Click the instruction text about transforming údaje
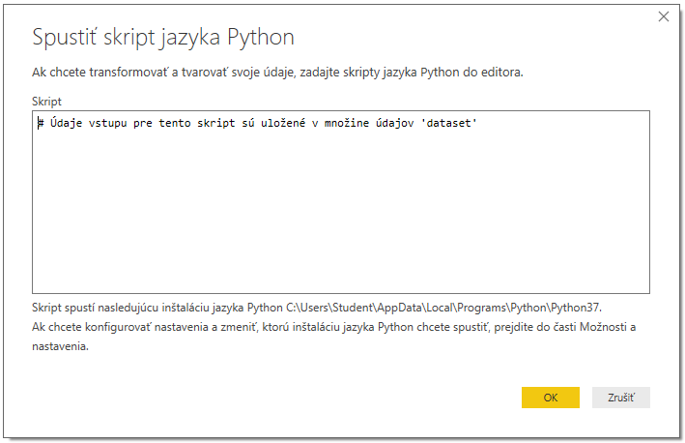Viewport: 685px width, 443px height. click(x=277, y=73)
